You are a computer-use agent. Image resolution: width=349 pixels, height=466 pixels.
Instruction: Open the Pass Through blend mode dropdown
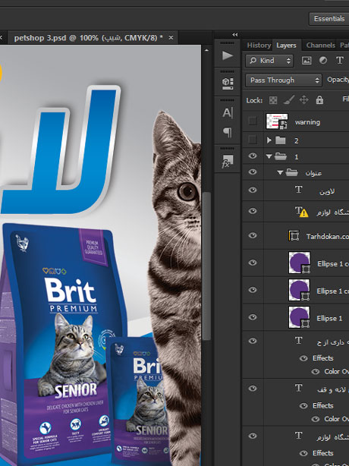[x=284, y=80]
